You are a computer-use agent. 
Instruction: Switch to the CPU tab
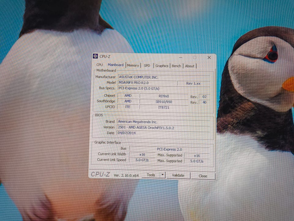click(x=100, y=65)
